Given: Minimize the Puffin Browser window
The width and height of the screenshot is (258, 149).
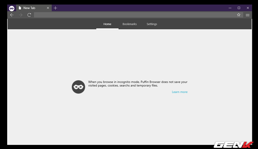Looking at the screenshot, I should click(x=230, y=8).
